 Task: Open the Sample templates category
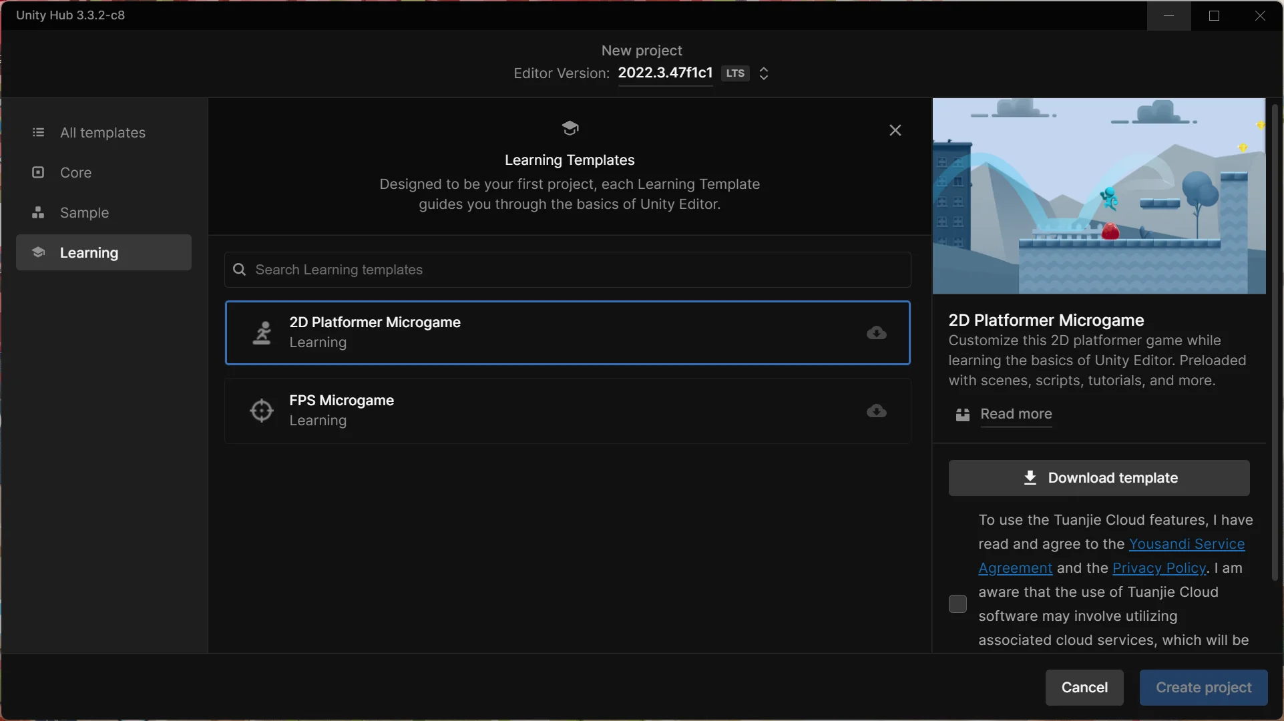pyautogui.click(x=84, y=212)
